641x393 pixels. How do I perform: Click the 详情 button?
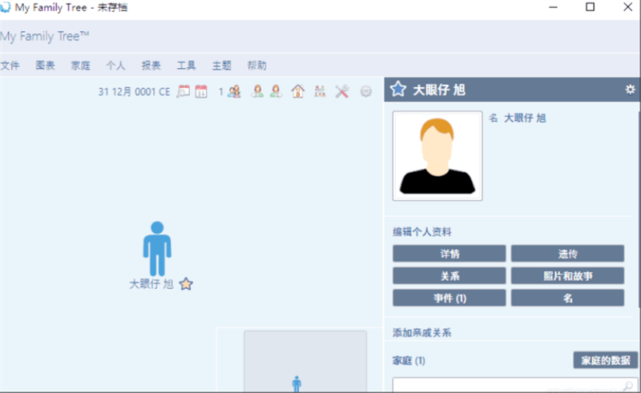tap(450, 254)
